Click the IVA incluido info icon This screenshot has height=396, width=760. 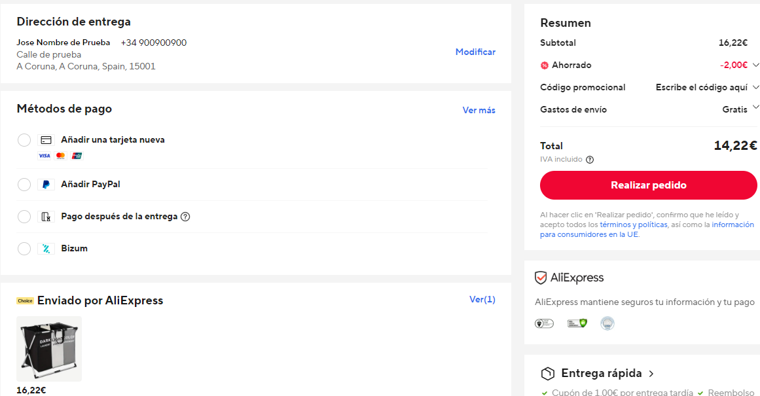click(590, 160)
